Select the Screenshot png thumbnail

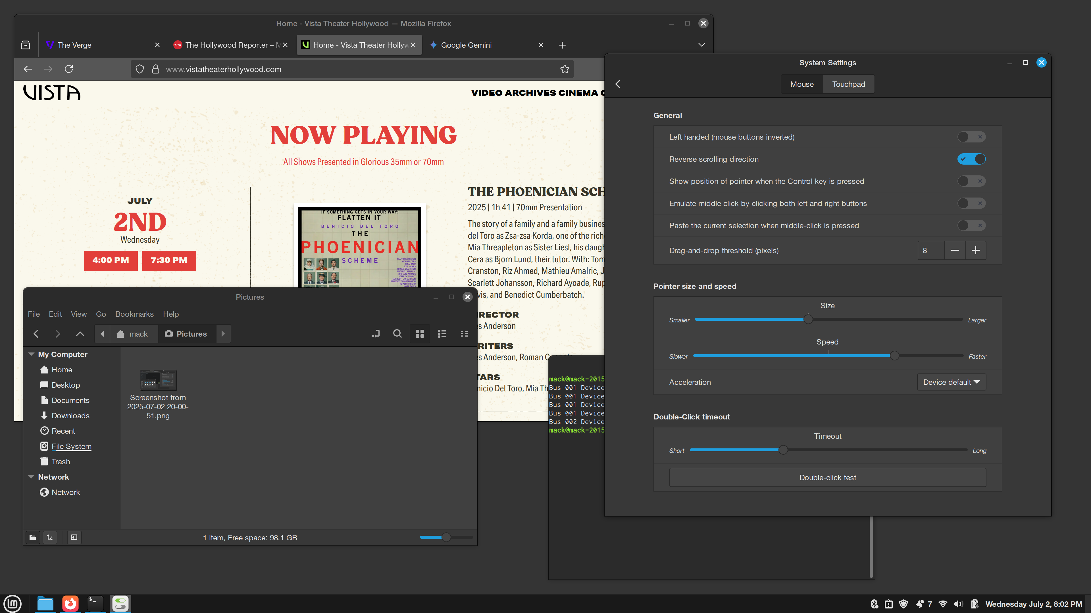point(159,380)
